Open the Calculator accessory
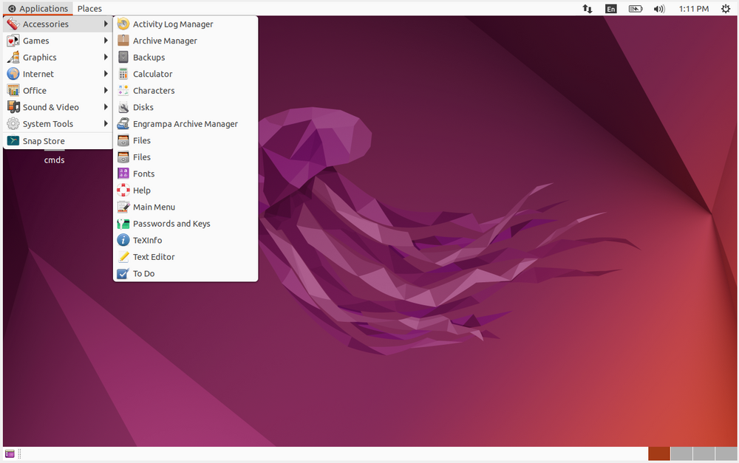This screenshot has width=739, height=463. [x=151, y=73]
